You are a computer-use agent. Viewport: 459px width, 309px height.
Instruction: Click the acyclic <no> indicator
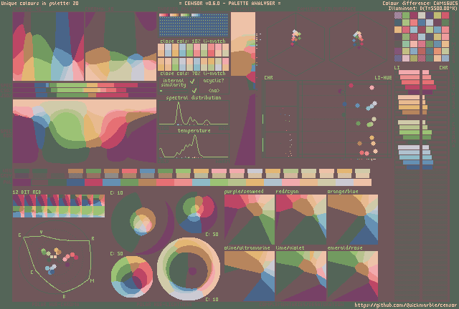coord(214,91)
